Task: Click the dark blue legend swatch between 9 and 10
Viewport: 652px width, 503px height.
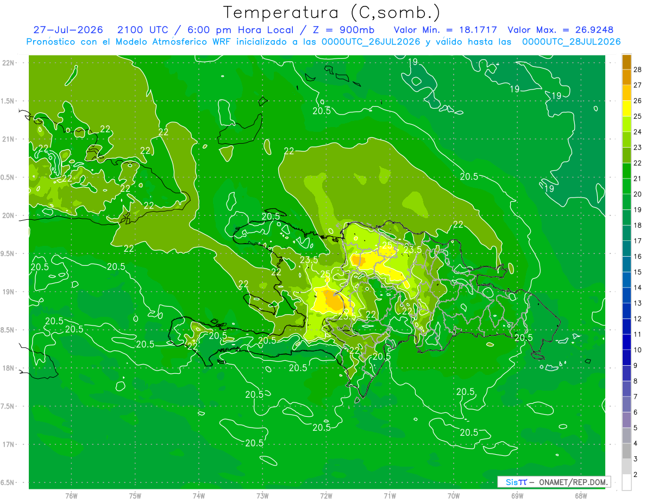Action: tap(626, 358)
